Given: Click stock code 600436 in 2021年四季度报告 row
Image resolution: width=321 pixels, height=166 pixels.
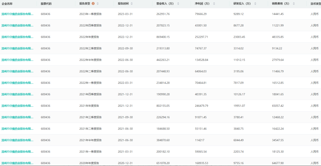Looking at the screenshot, I should click(46, 94).
